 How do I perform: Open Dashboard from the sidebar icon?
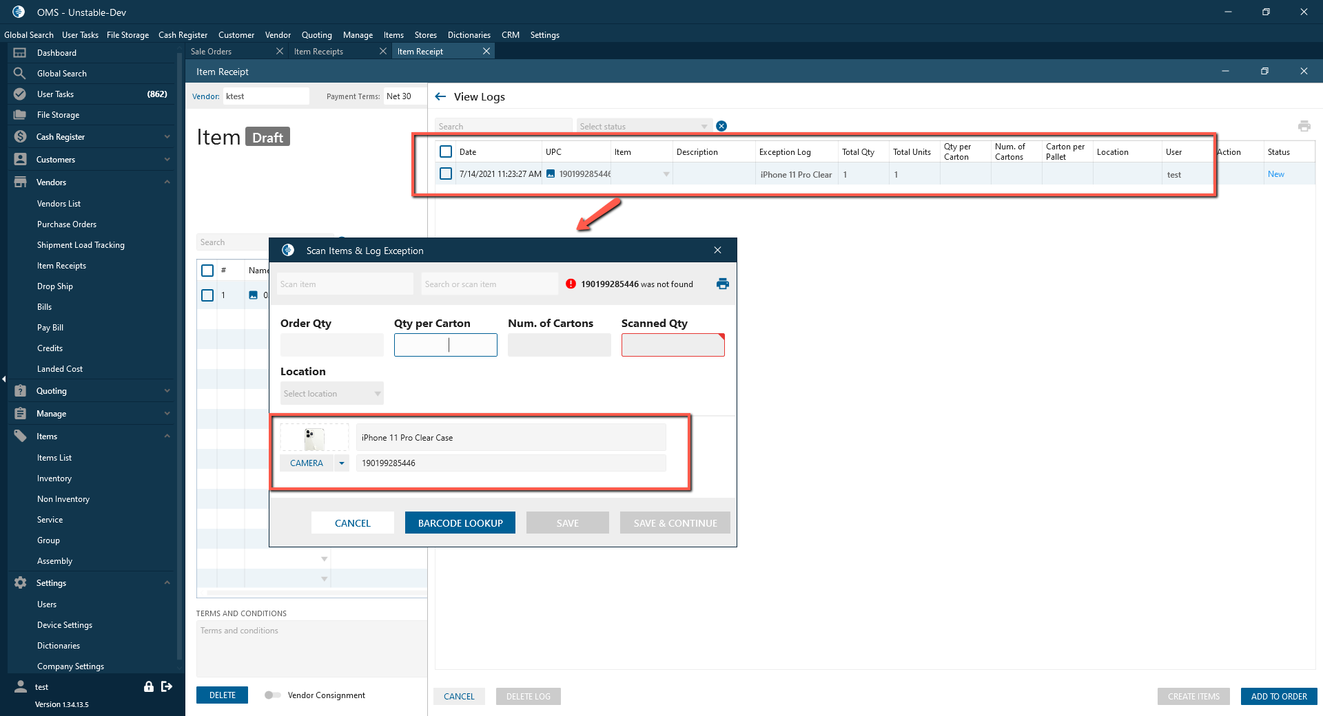click(x=20, y=53)
